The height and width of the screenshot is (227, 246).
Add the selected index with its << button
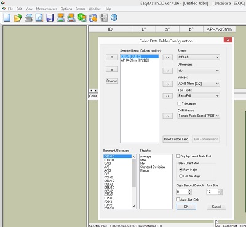tap(167, 84)
